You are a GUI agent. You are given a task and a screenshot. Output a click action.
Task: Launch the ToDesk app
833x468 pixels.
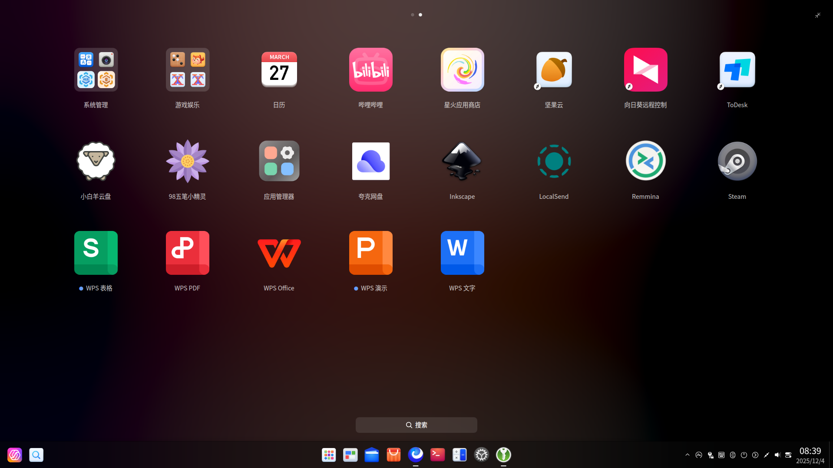(x=737, y=69)
